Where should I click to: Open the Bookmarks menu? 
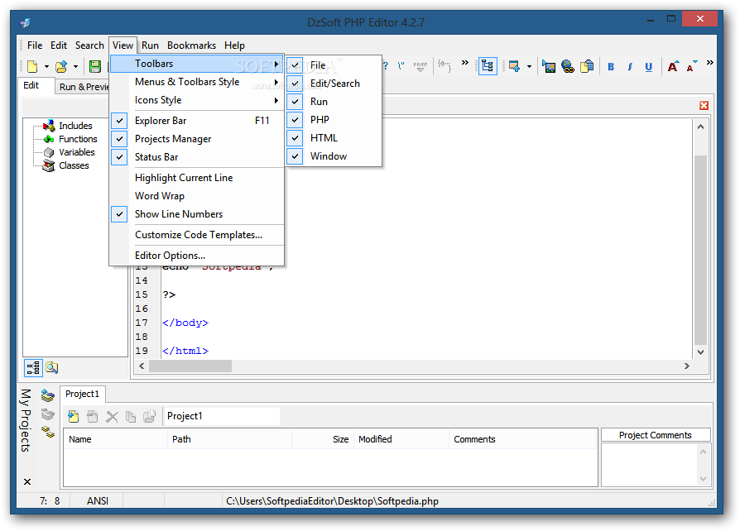pyautogui.click(x=191, y=45)
